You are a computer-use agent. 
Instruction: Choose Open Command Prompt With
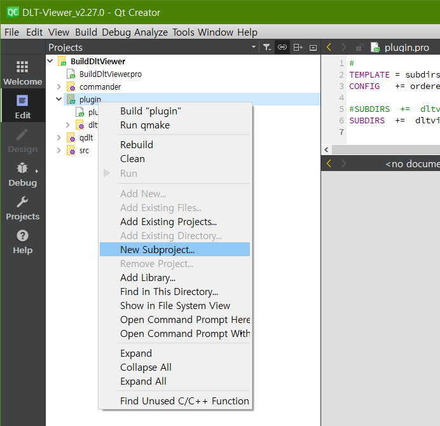click(175, 334)
